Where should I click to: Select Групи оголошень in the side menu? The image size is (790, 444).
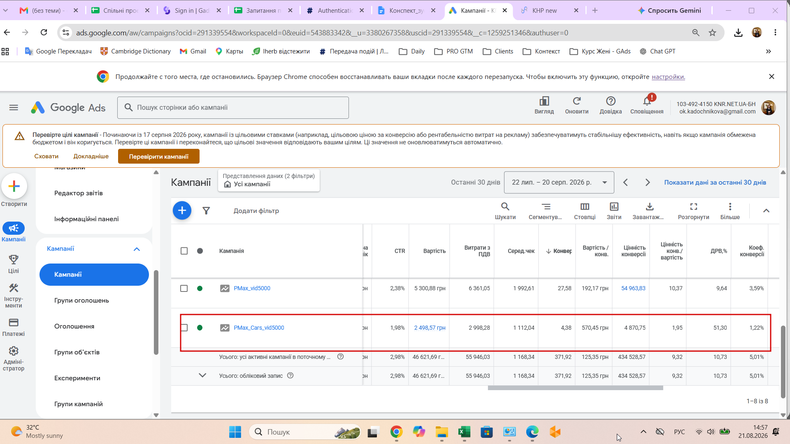click(81, 301)
